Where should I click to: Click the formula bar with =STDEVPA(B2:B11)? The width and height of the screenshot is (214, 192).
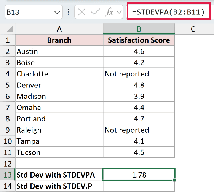tap(169, 11)
